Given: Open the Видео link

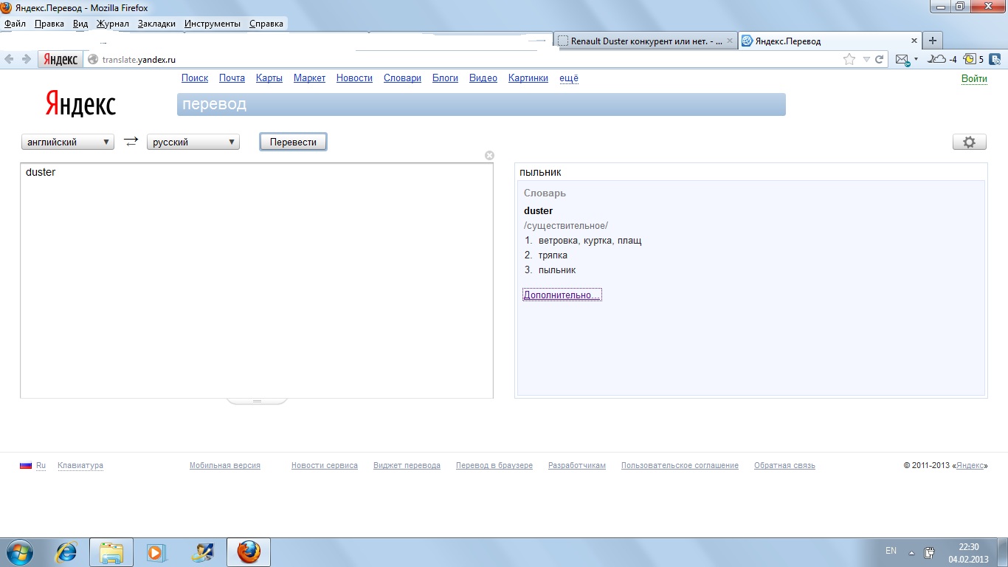Looking at the screenshot, I should [483, 78].
